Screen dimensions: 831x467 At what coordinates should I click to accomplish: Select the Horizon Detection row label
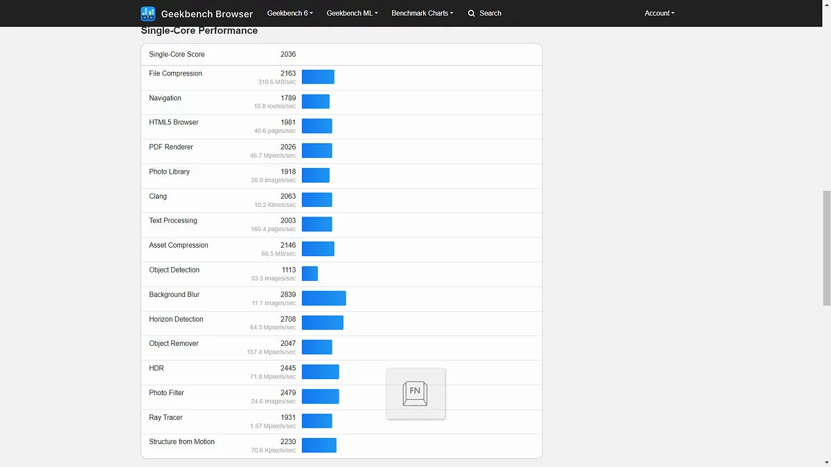tap(176, 319)
